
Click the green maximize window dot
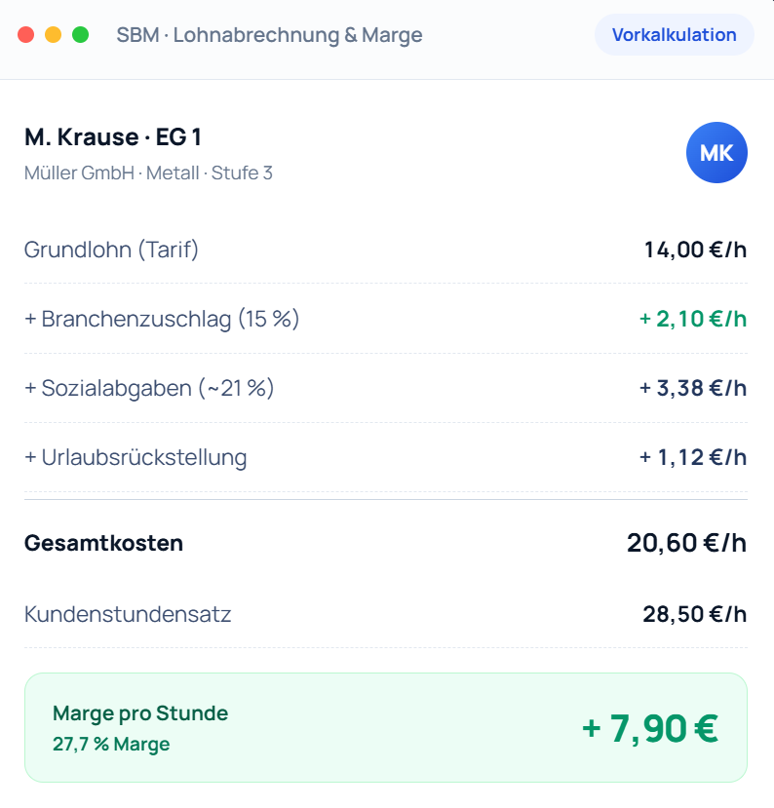(80, 35)
